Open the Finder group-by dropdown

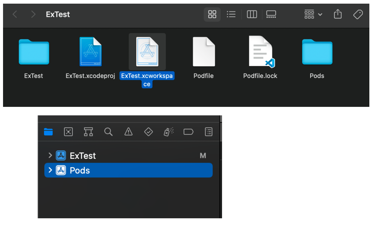[313, 14]
